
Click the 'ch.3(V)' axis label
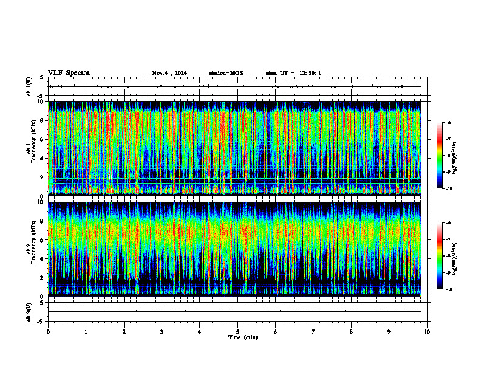click(x=29, y=312)
